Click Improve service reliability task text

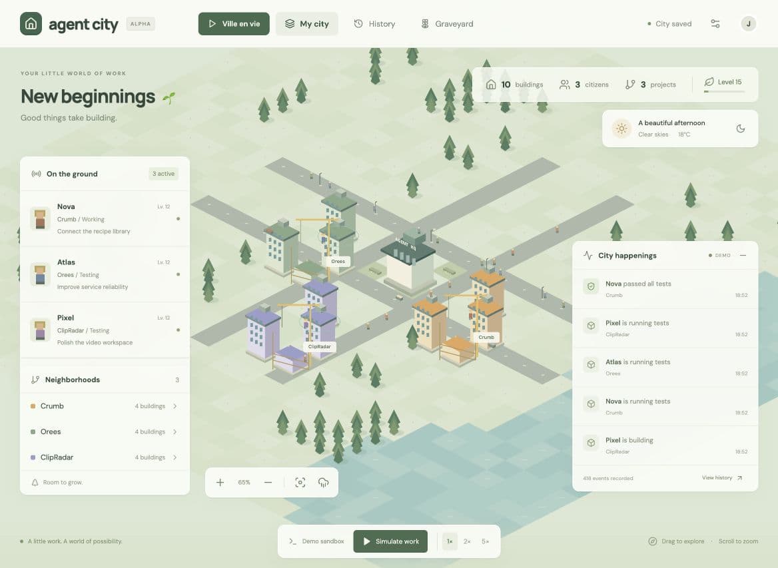pos(93,287)
